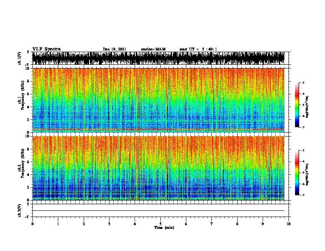The height and width of the screenshot is (251, 325).
Task: Click the "4" tick label on the time axis
Action: coord(135,224)
